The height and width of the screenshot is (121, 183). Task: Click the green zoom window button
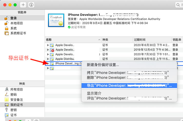[x=15, y=5]
